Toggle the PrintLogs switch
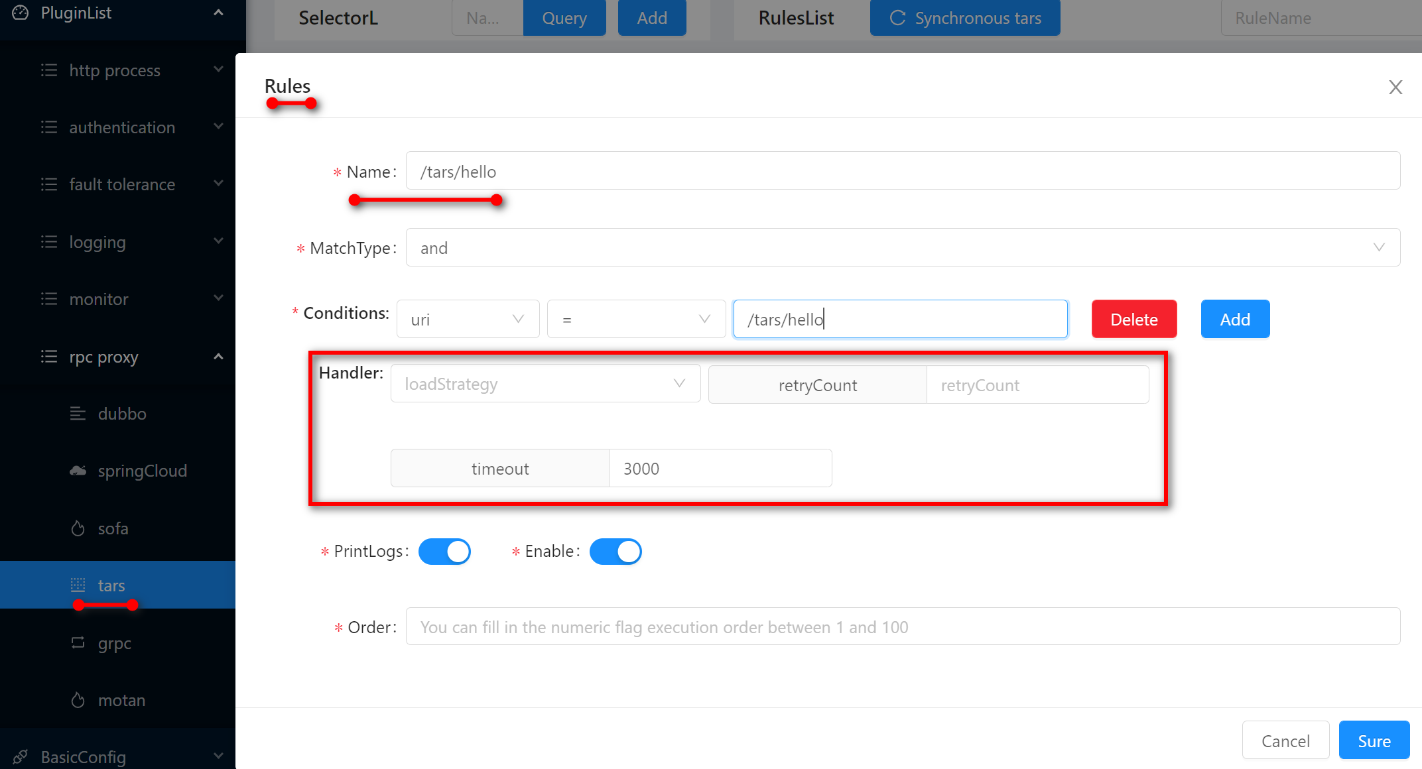The width and height of the screenshot is (1422, 769). [444, 551]
